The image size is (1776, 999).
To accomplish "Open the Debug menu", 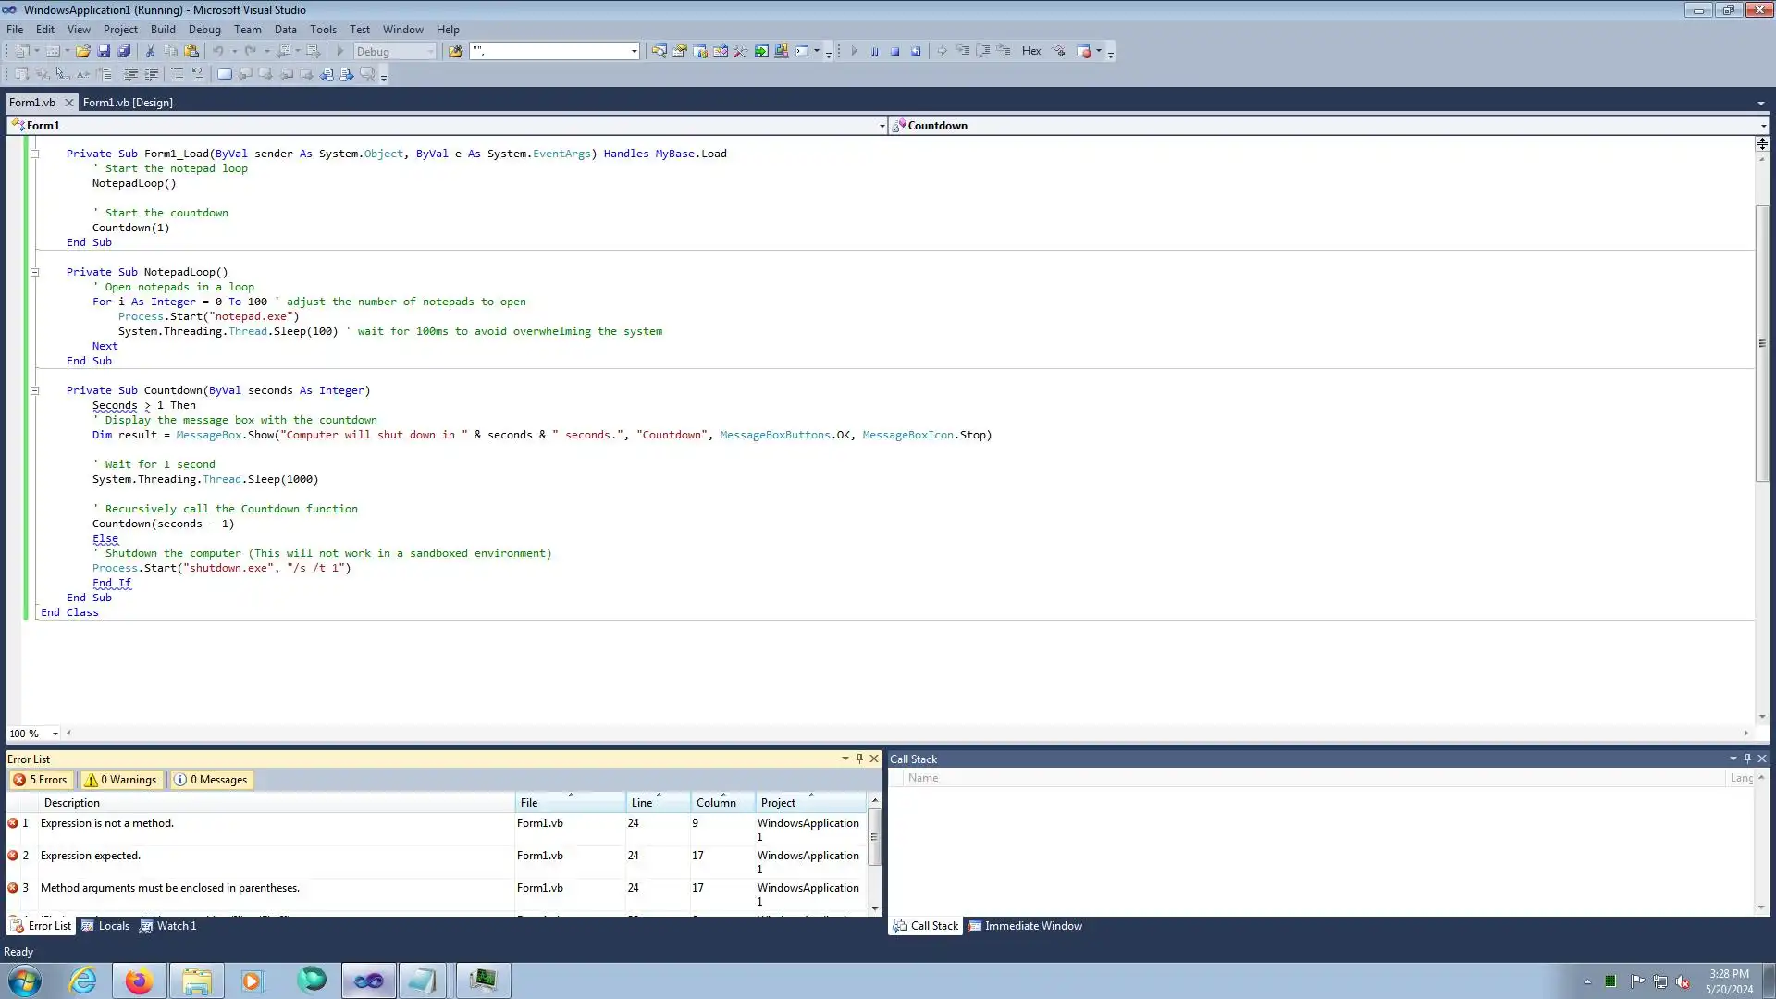I will click(204, 30).
